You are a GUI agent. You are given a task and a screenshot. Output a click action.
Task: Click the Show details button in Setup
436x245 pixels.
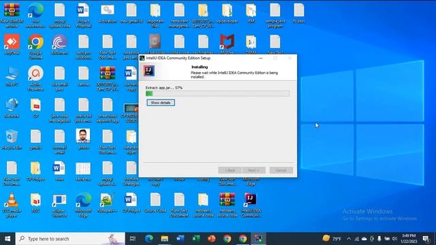tap(161, 103)
